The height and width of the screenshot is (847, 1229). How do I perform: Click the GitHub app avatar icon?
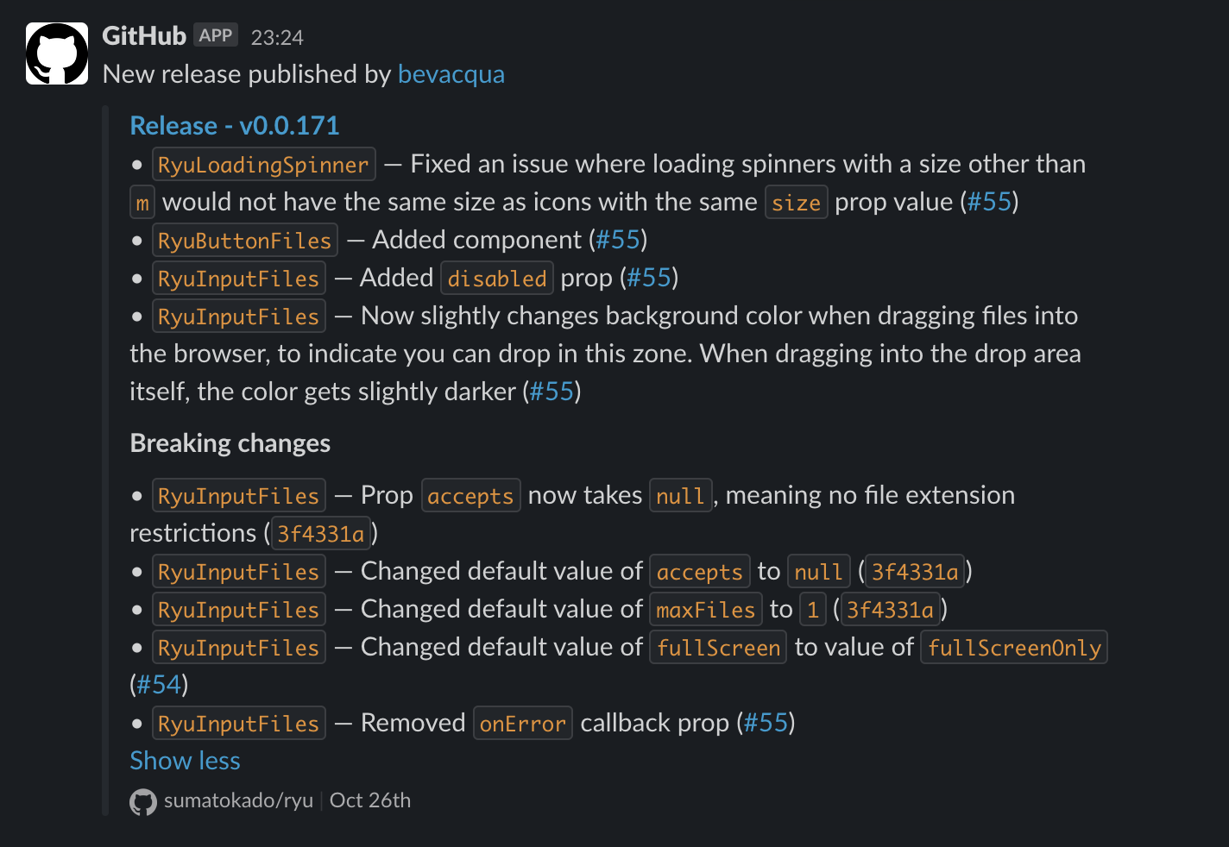pyautogui.click(x=57, y=53)
